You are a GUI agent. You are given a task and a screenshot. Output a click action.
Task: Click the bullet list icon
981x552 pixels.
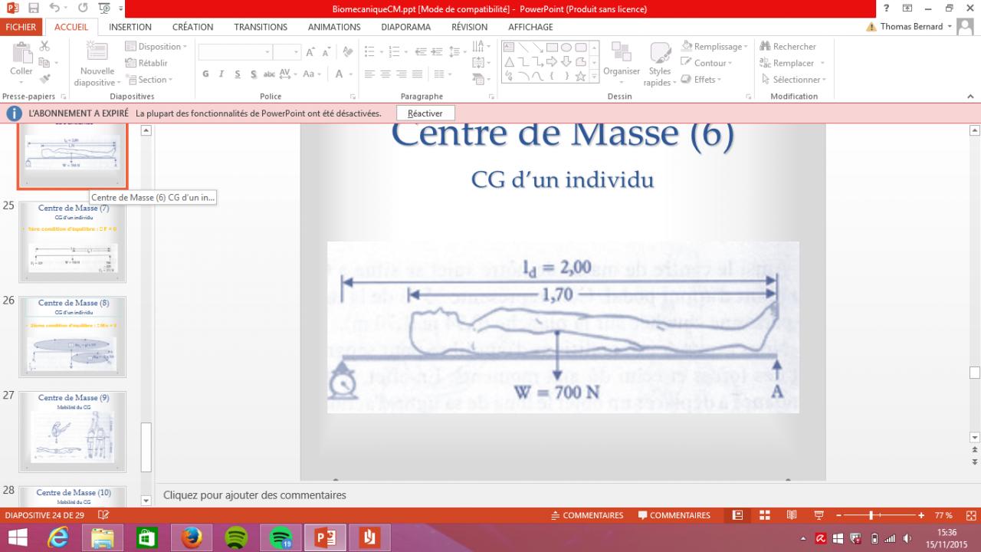click(x=370, y=52)
